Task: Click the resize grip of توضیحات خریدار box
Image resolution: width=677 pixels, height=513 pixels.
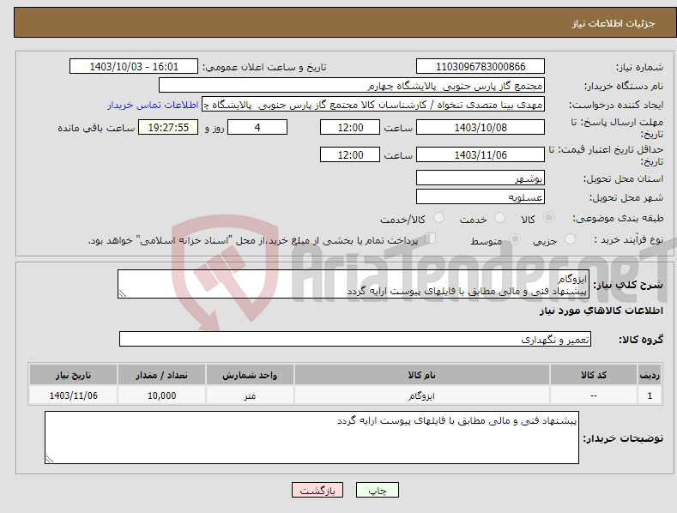Action: (50, 459)
